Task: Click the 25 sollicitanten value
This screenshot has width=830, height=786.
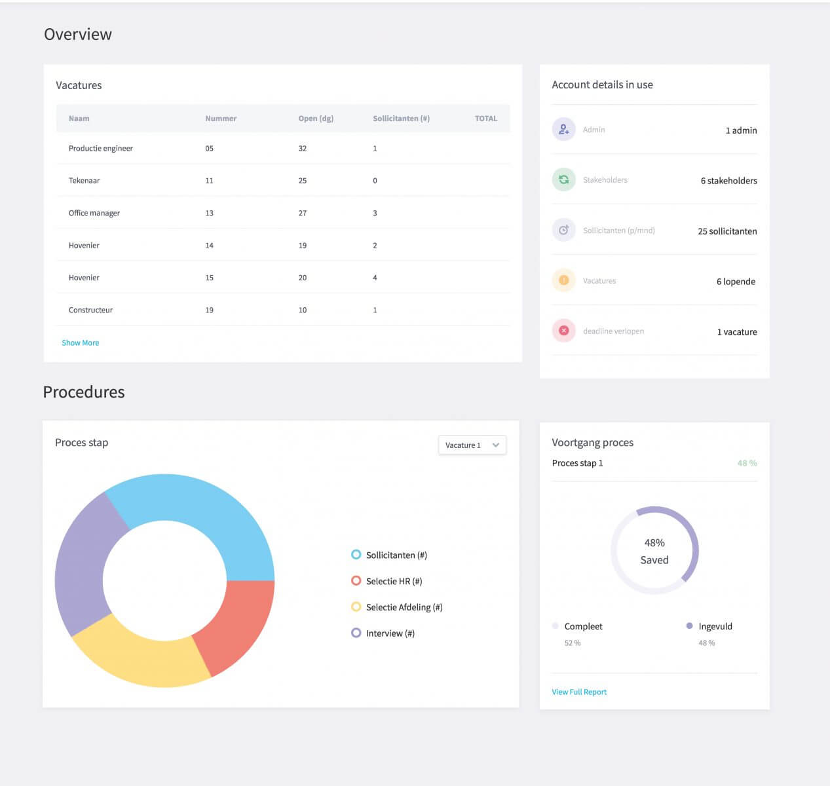Action: (x=727, y=231)
